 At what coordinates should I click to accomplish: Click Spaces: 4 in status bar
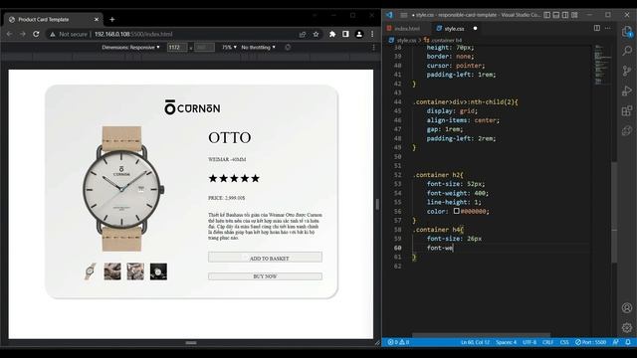coord(506,342)
